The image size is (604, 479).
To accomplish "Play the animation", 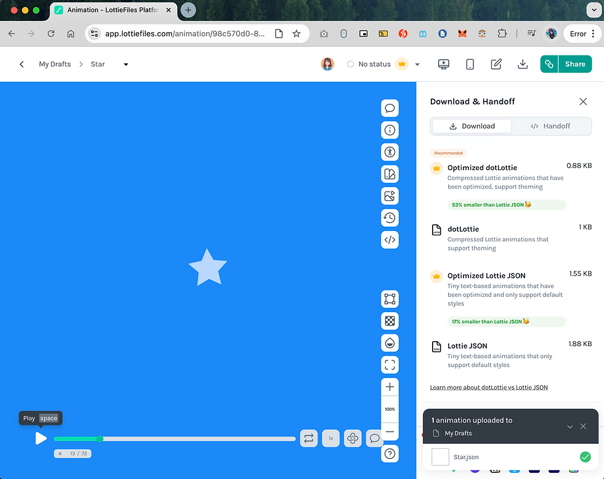I will pyautogui.click(x=41, y=438).
